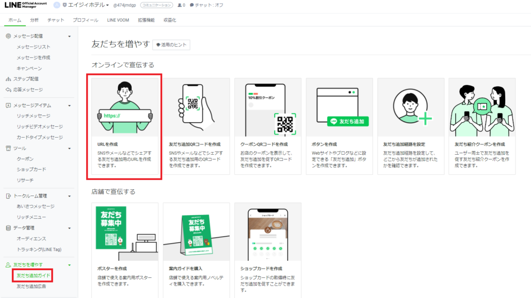
Task: Collapse the メッセージ配信 sidebar section
Action: pos(69,36)
